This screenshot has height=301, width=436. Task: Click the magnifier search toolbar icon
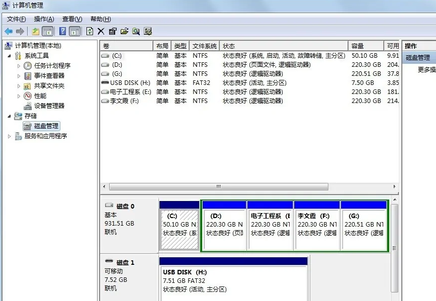point(135,31)
